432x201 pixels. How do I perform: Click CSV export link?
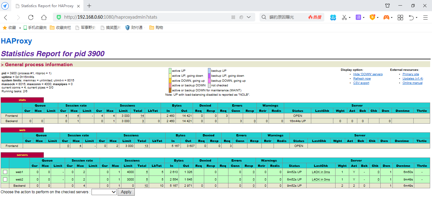[361, 83]
